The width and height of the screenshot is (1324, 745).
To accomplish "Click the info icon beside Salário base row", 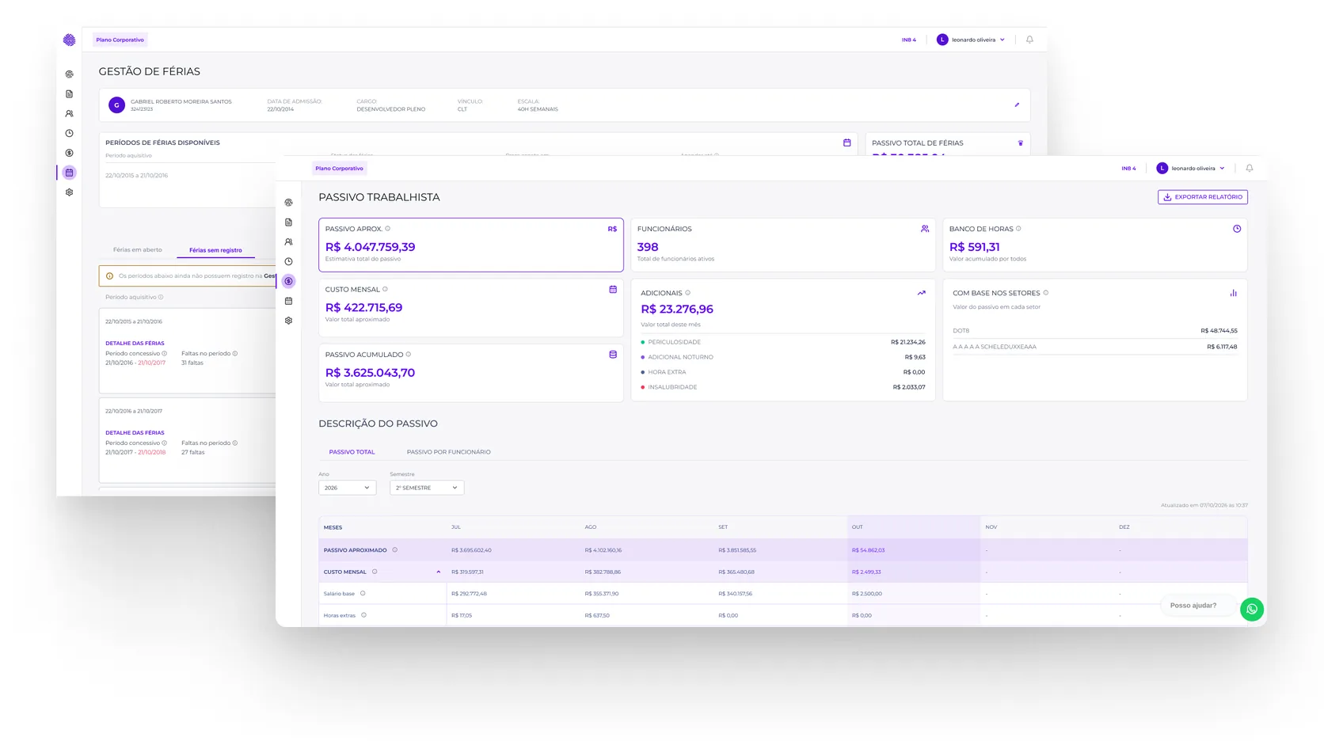I will tap(363, 593).
